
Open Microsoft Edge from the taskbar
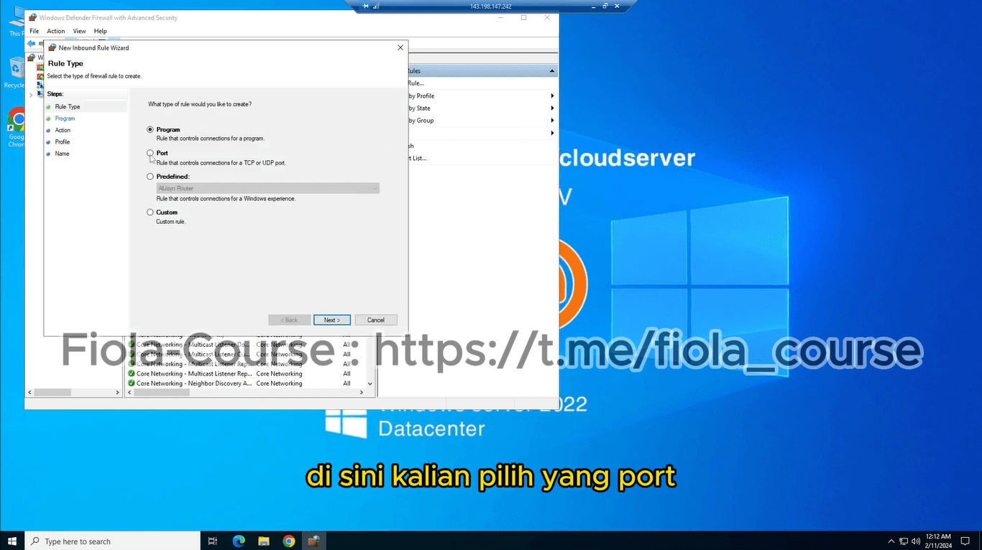point(239,541)
